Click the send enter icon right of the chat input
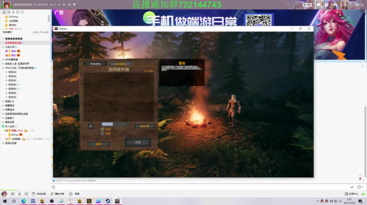The height and width of the screenshot is (205, 367). (352, 187)
